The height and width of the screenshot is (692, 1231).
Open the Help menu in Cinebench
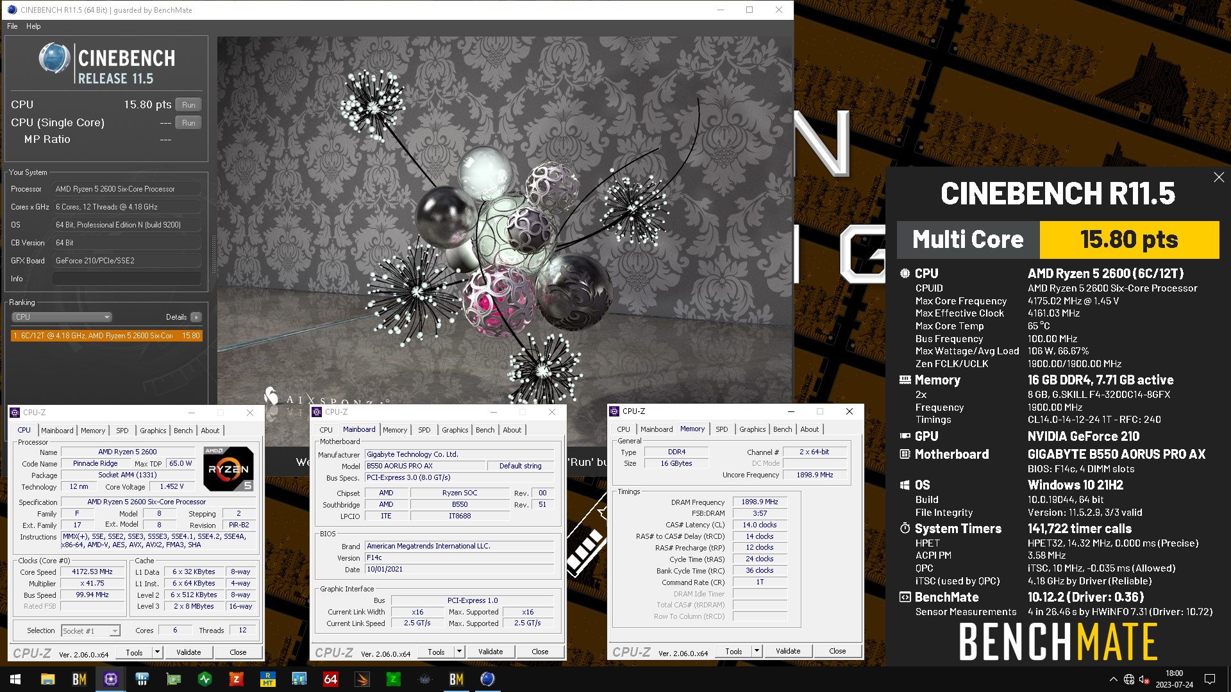[x=33, y=26]
